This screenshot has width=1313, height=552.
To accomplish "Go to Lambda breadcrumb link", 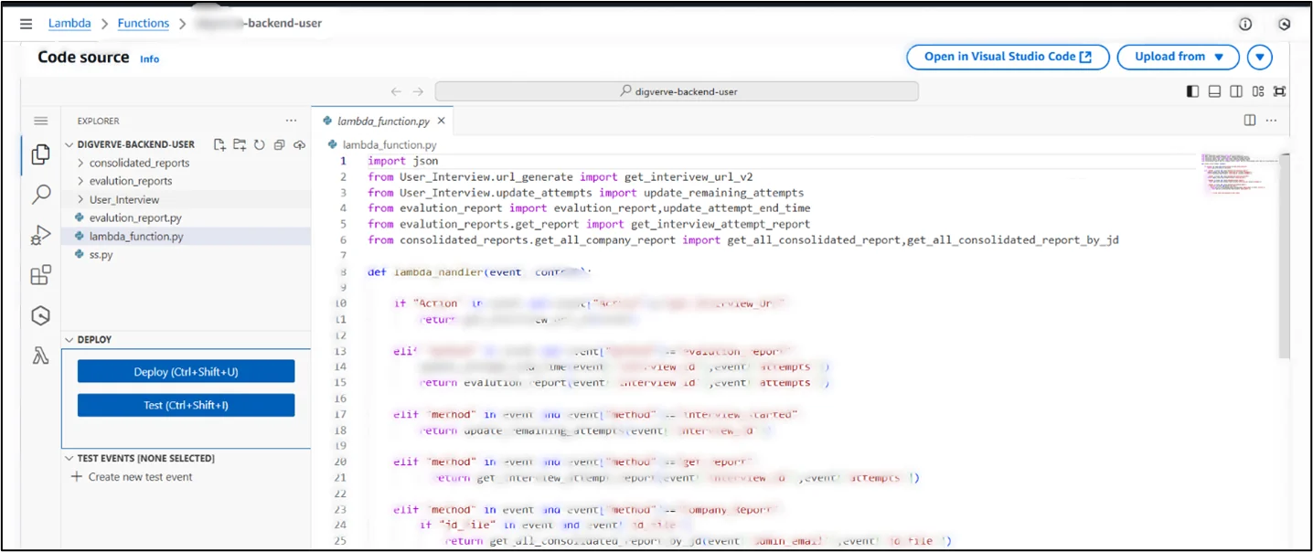I will pos(69,24).
